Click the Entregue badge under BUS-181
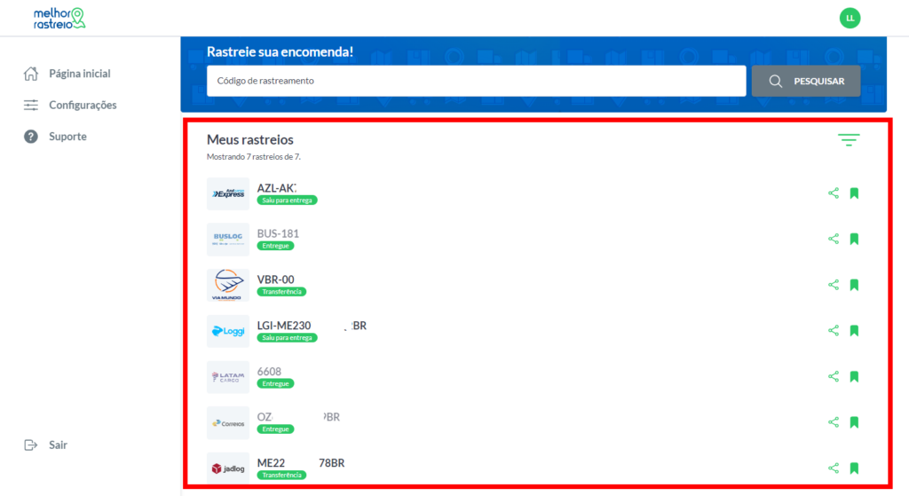 click(275, 246)
